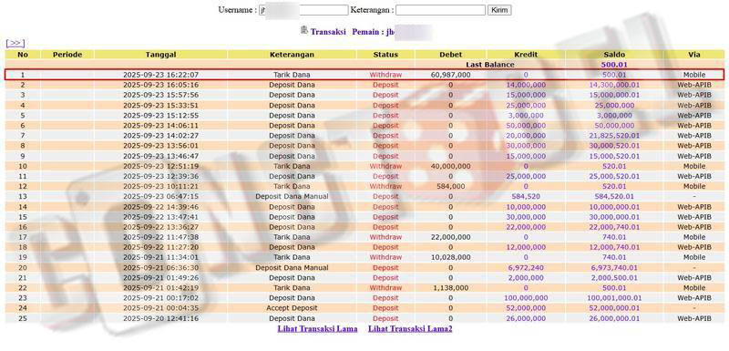
Task: Select Saldo 100,001,000.01 in row 23
Action: [x=614, y=298]
